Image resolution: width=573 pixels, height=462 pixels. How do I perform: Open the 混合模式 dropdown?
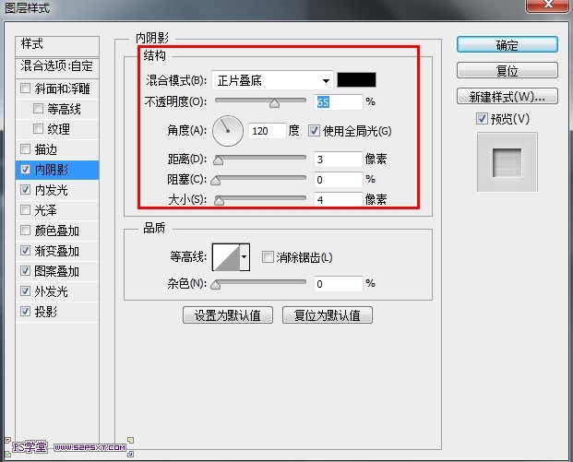pos(272,80)
